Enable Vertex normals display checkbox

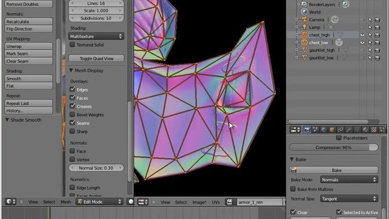click(x=72, y=159)
